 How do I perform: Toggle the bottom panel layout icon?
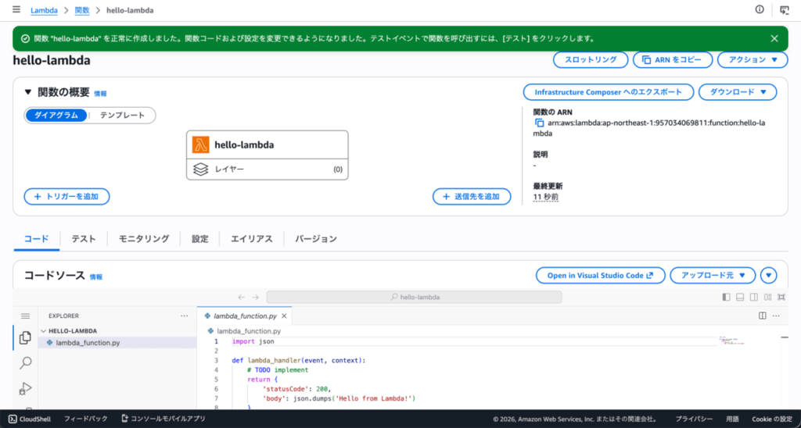tap(740, 297)
